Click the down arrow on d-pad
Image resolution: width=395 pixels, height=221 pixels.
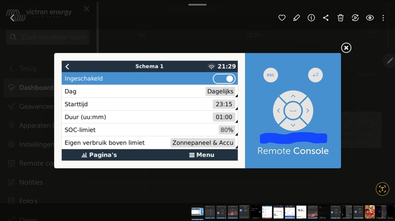click(x=293, y=125)
